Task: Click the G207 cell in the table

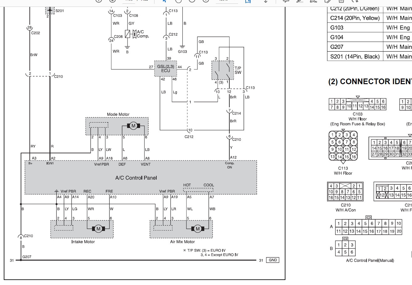Action: tap(355, 47)
